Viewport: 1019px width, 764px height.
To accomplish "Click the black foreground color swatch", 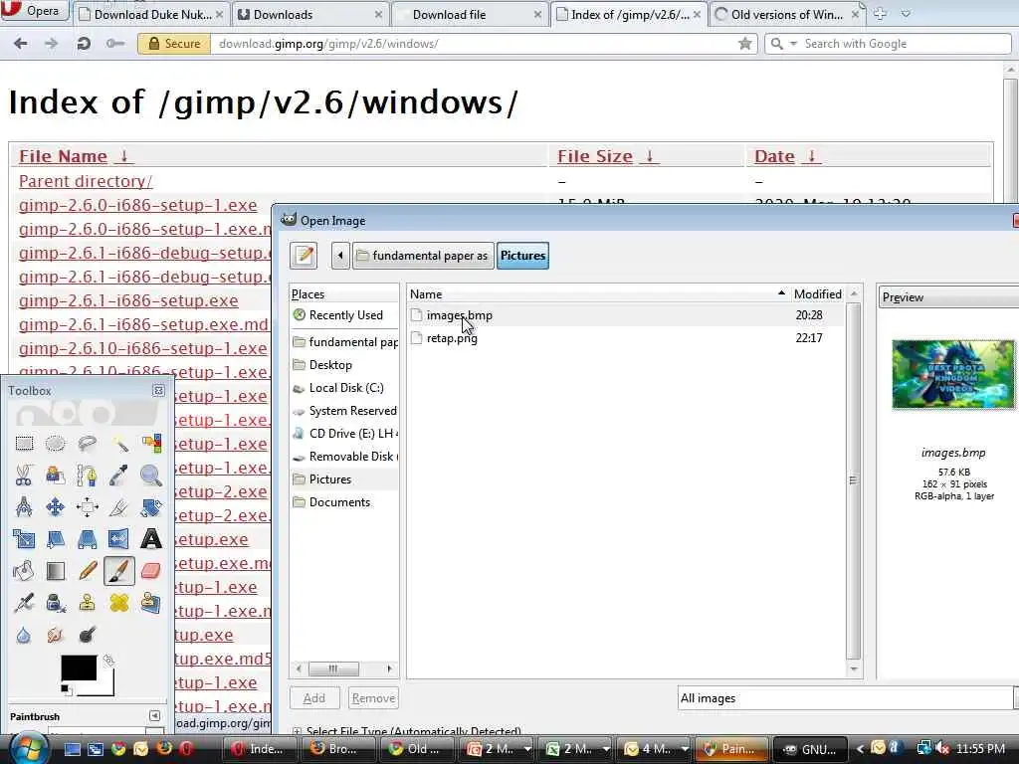I will pos(79,668).
